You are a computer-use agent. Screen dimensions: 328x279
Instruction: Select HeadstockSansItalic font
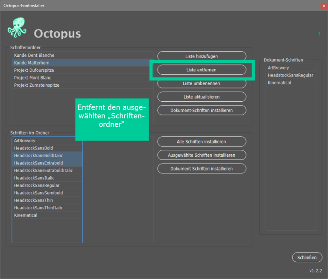(47, 178)
